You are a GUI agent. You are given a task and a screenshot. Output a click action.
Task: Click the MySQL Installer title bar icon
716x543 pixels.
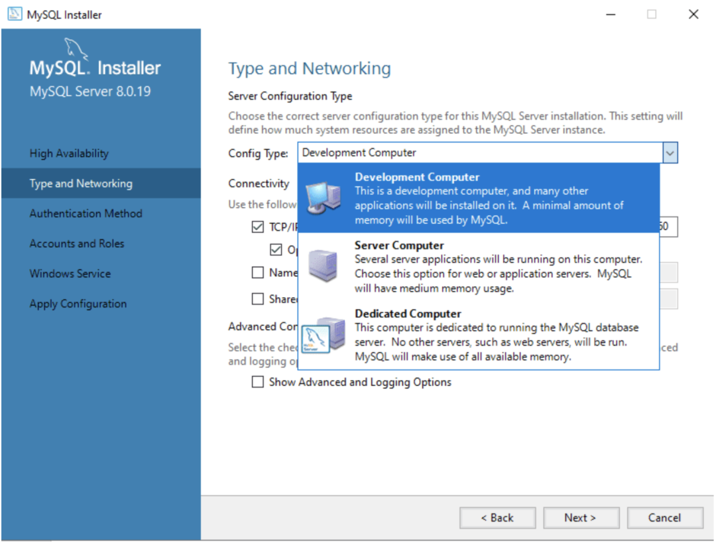pyautogui.click(x=14, y=14)
